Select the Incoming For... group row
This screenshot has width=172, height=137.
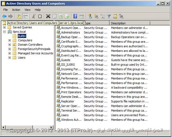102,69
